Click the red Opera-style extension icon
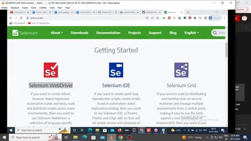Screen dimensions: 251x141 pos(169,18)
